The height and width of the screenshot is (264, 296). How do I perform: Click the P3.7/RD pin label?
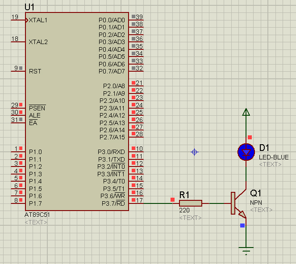(113, 203)
